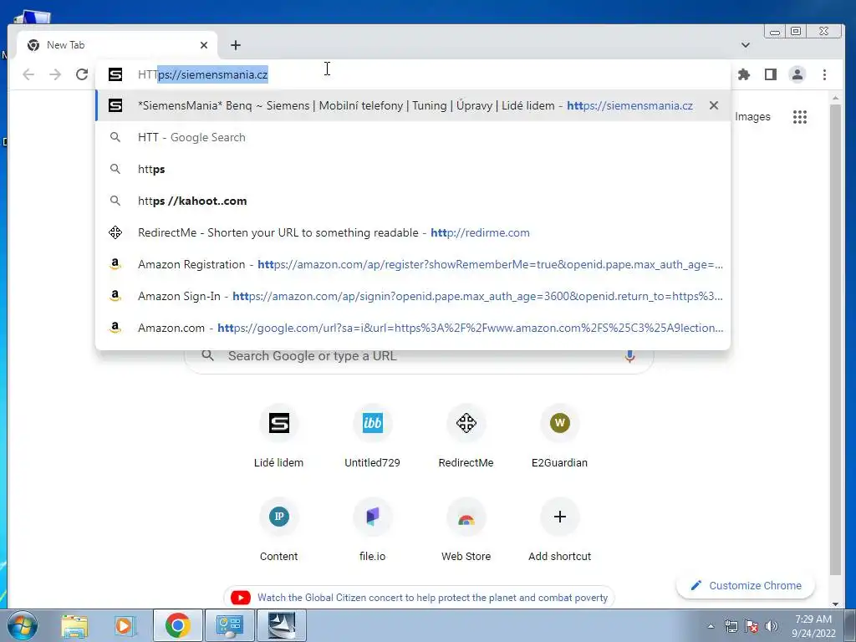Choose the https search suggestion

[x=413, y=169]
